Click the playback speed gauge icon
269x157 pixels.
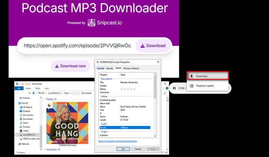192,86
